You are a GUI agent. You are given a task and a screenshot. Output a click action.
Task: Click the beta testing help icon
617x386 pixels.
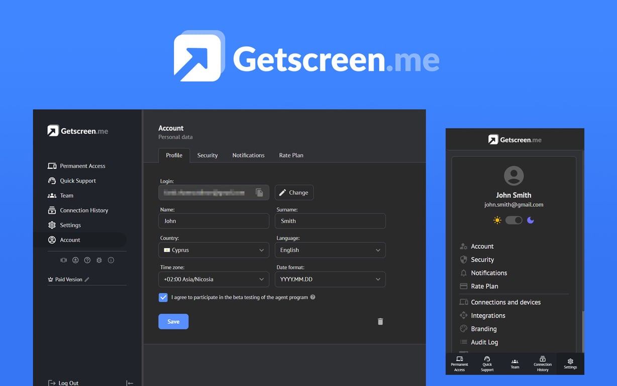(x=313, y=297)
